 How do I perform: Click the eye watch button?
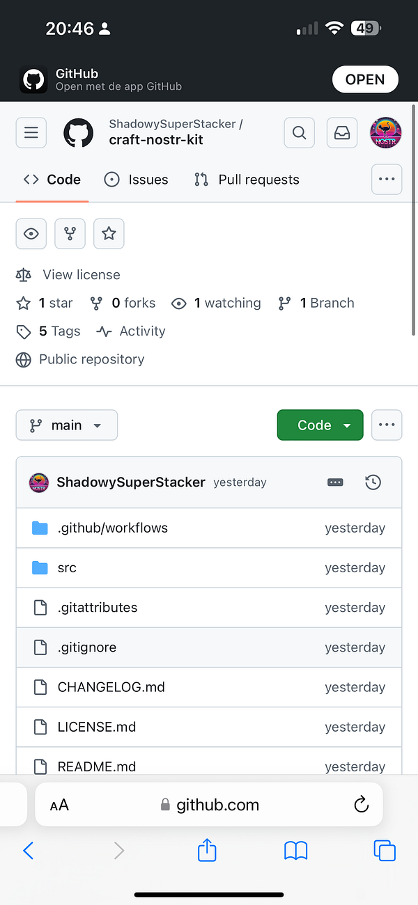click(31, 234)
